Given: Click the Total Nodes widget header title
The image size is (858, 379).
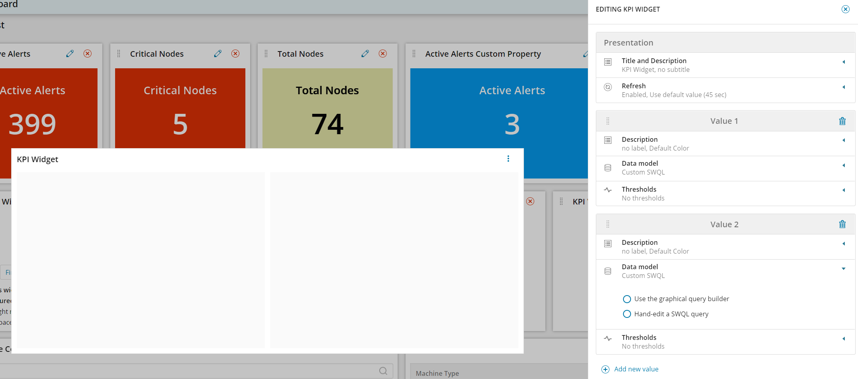Looking at the screenshot, I should (301, 54).
